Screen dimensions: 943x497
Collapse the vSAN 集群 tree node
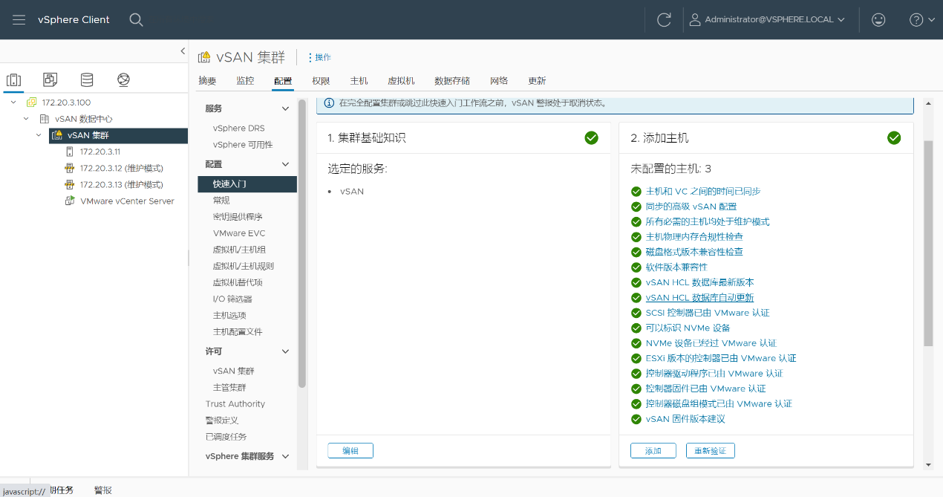[x=39, y=135]
